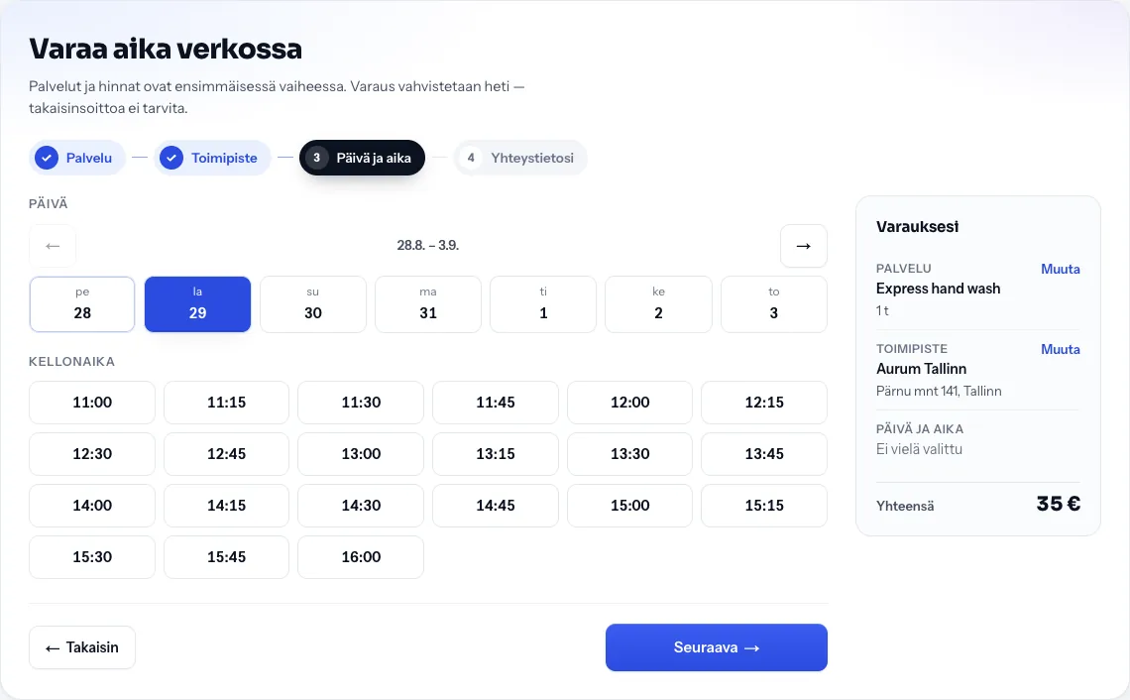Viewport: 1130px width, 700px height.
Task: Open the Päivä ja aika step
Action: (x=362, y=158)
